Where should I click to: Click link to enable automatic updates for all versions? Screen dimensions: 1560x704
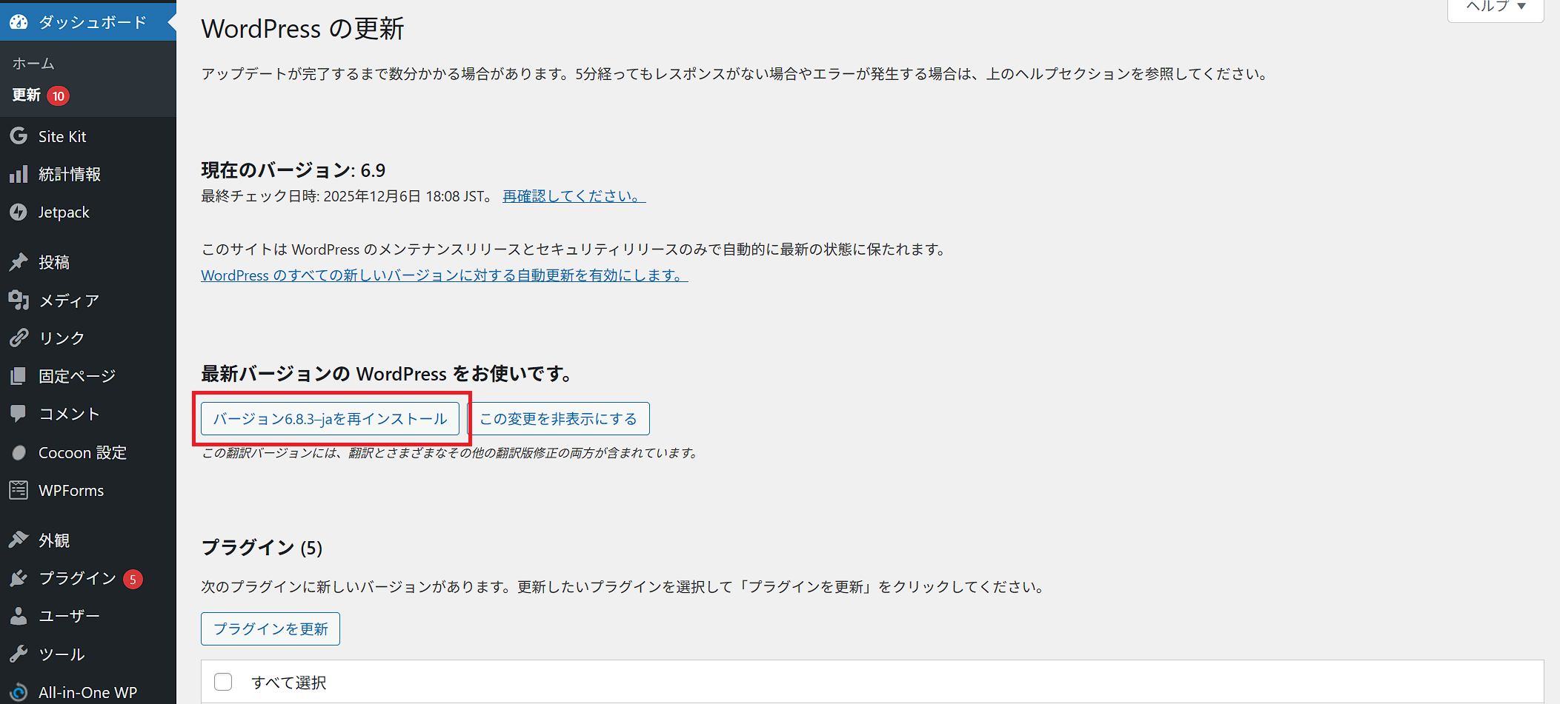pyautogui.click(x=444, y=275)
